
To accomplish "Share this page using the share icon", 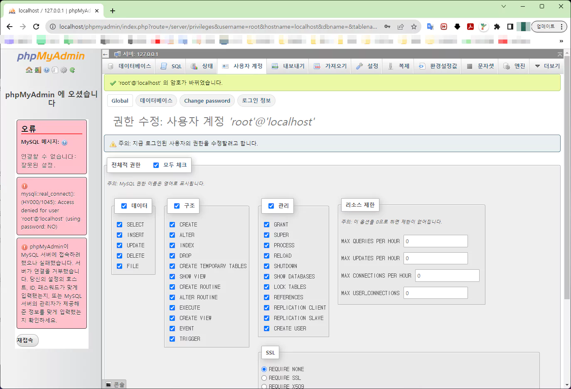I will click(401, 27).
